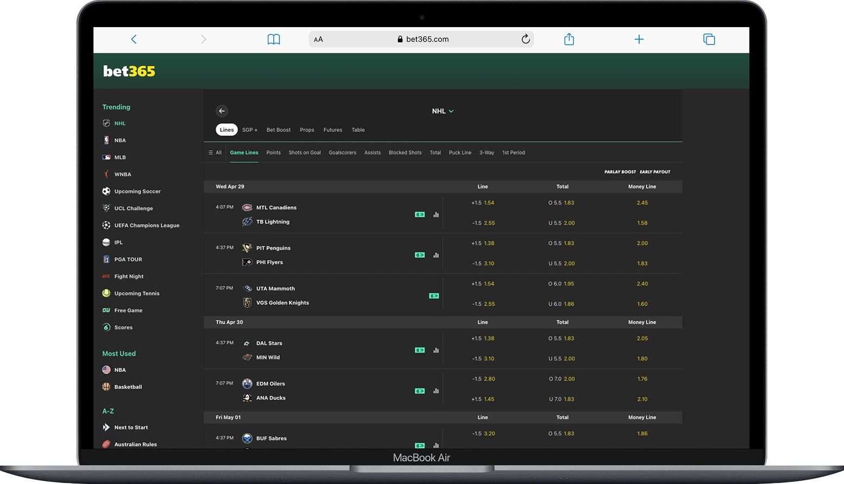Expand the NHL league dropdown
This screenshot has height=484, width=844.
tap(443, 111)
